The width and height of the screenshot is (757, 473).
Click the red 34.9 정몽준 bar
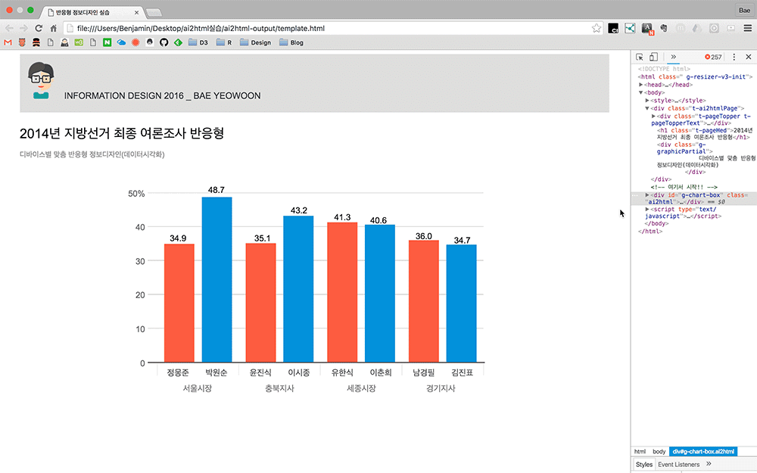[179, 303]
